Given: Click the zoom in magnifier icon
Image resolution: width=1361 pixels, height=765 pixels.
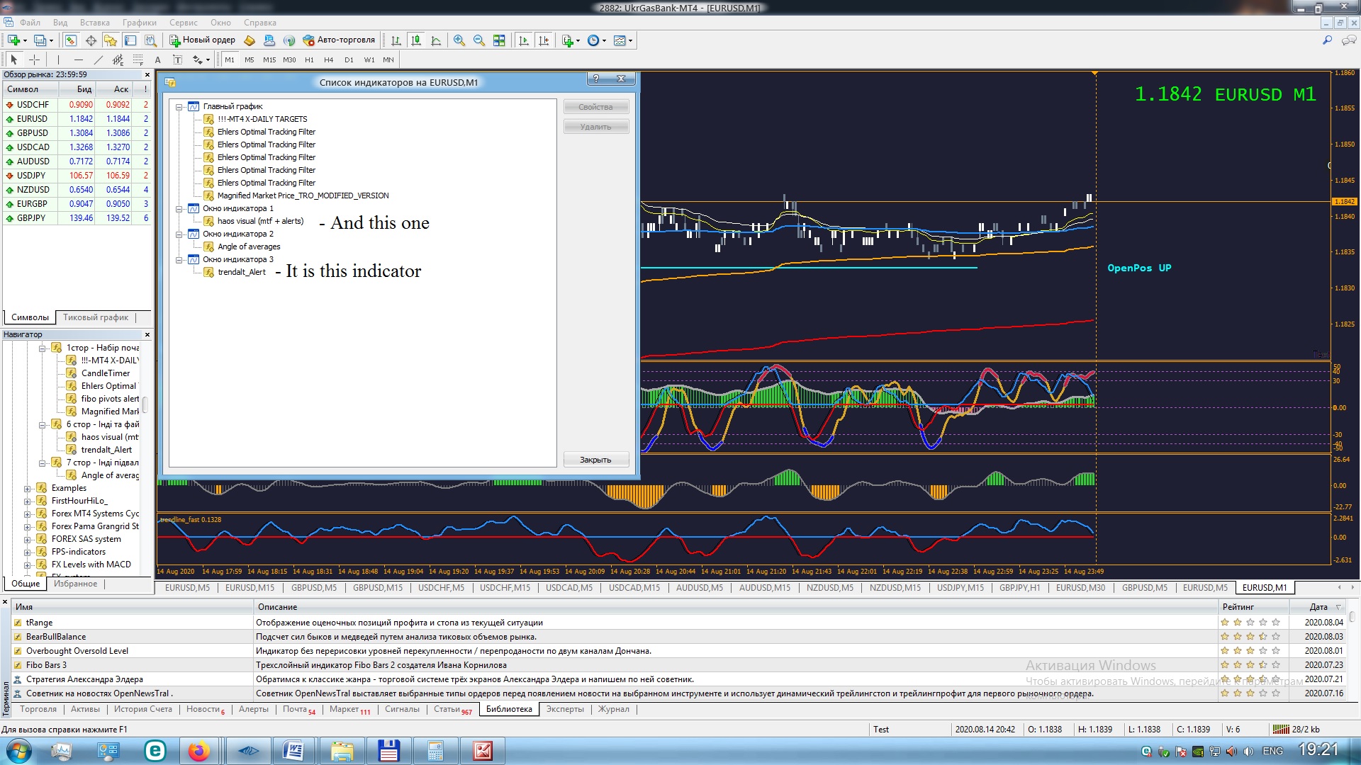Looking at the screenshot, I should [x=459, y=40].
